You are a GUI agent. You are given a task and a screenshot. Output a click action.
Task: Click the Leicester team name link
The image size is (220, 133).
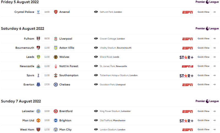coord(28,111)
